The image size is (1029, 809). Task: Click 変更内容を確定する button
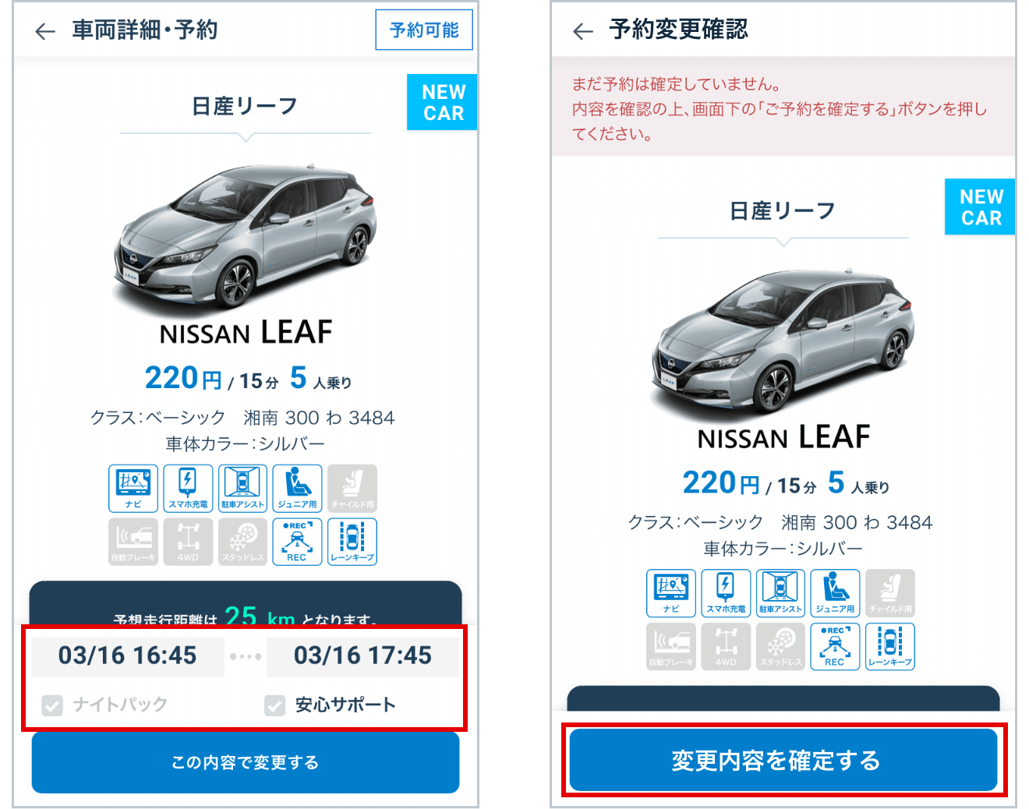[783, 760]
